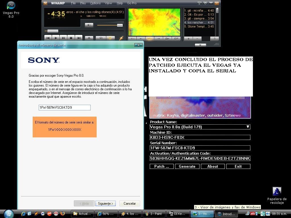Click Winamp playlist scrollbar
The image size is (291, 218).
point(217,11)
